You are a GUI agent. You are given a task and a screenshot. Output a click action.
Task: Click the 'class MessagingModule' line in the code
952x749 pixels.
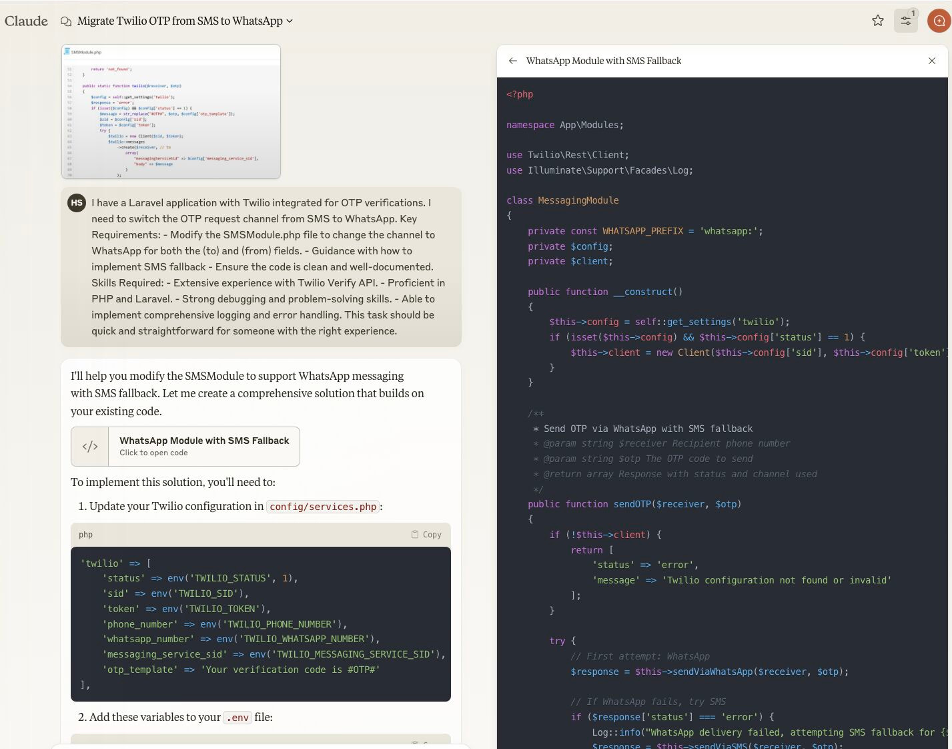coord(562,200)
